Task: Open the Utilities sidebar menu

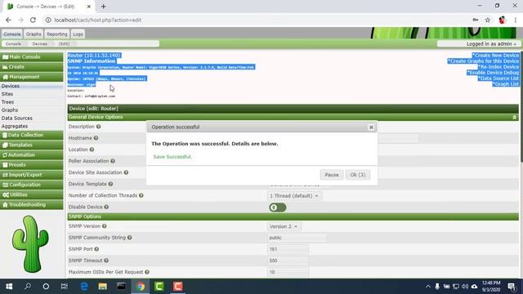Action: 32,194
